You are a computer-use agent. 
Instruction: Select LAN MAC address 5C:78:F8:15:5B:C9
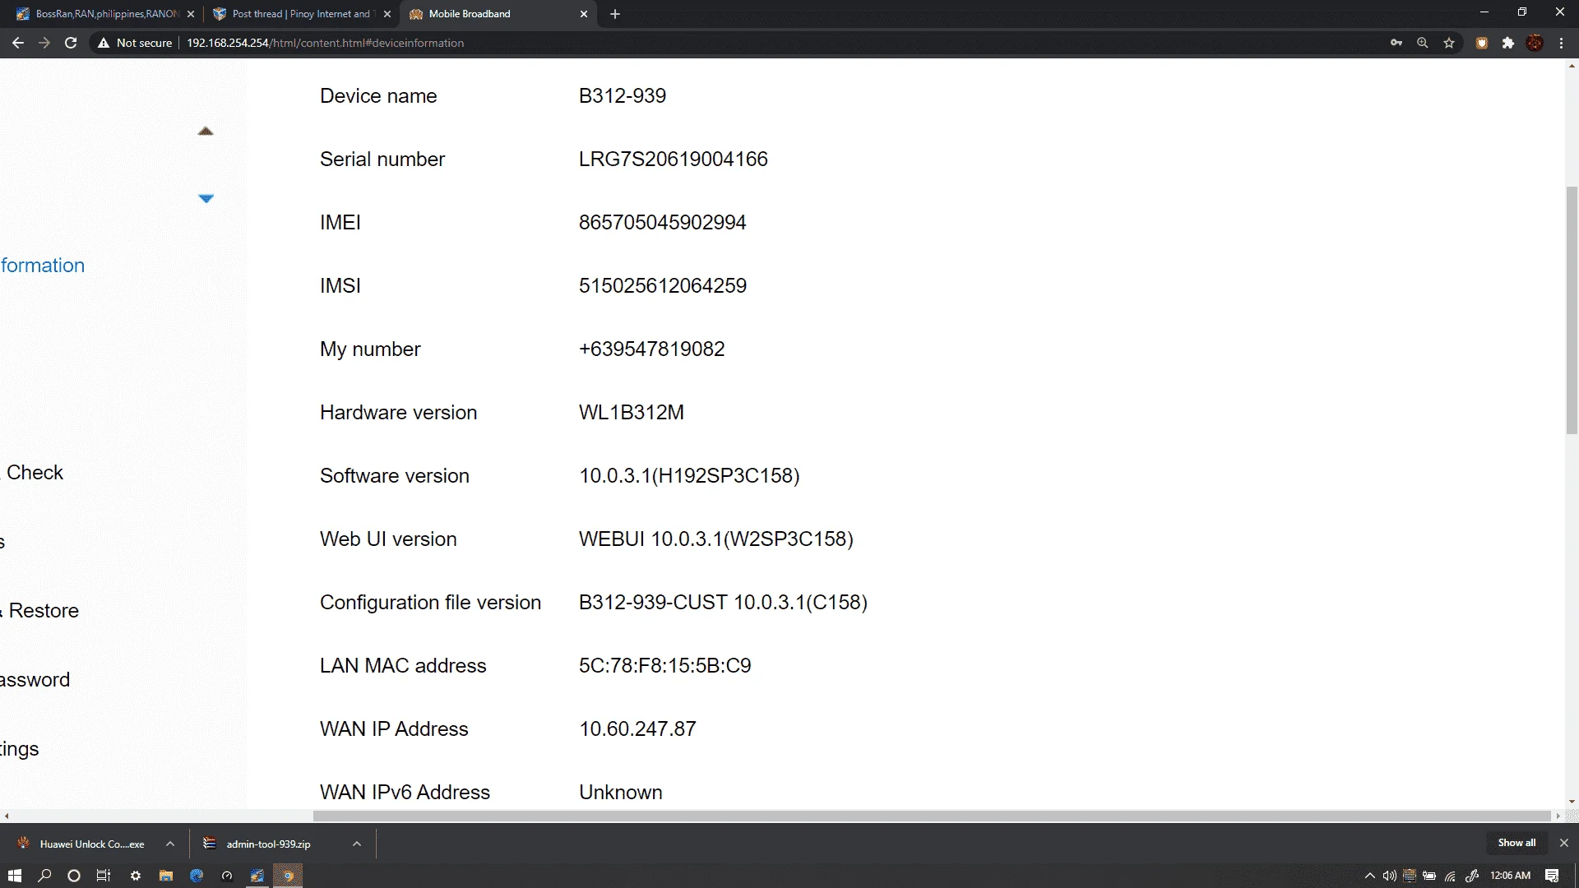tap(664, 666)
